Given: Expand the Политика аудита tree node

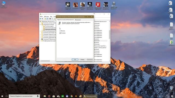Looking at the screenshot, I should click(42, 26).
